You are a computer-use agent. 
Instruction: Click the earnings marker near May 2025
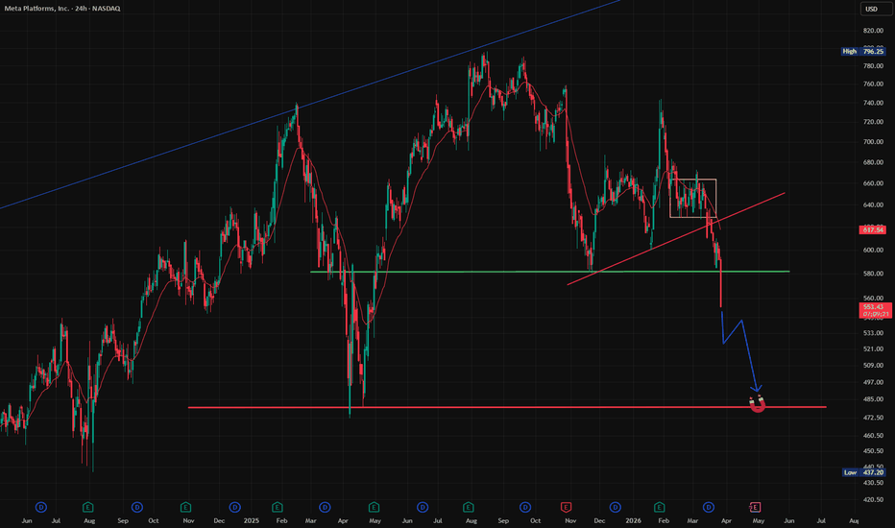click(x=374, y=507)
